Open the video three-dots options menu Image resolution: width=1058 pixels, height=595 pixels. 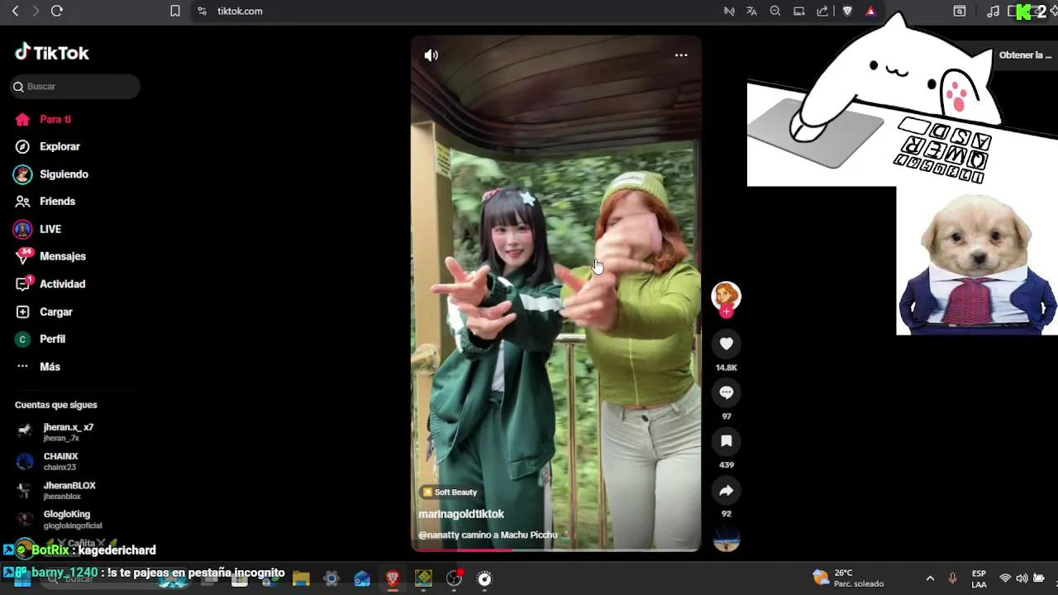tap(681, 55)
